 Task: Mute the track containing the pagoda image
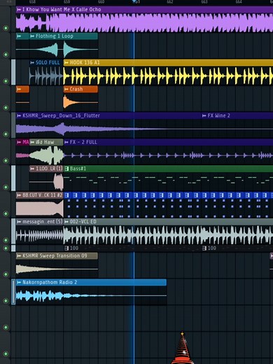pyautogui.click(x=6, y=354)
